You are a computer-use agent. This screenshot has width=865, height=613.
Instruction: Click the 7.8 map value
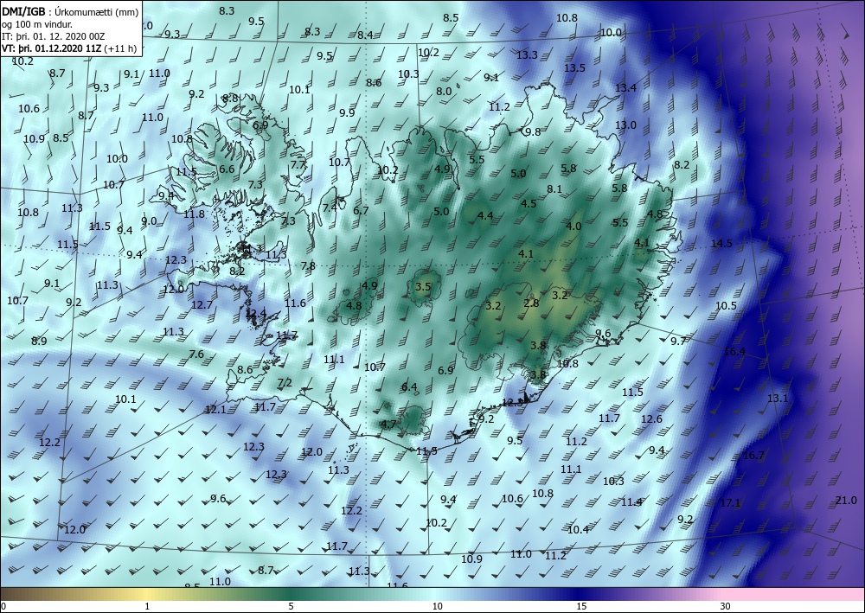[308, 266]
